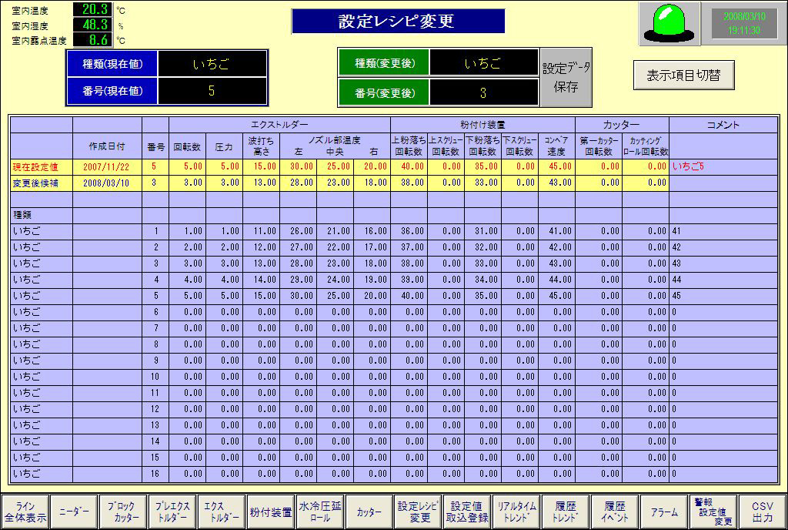
Task: Open the bottom bar カッター screen
Action: coord(369,512)
